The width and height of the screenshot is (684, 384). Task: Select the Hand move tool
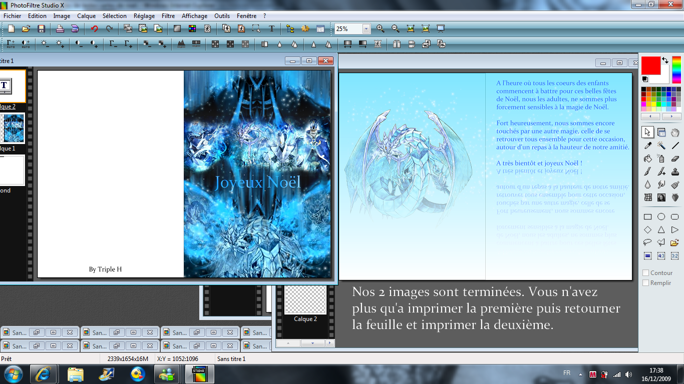675,132
